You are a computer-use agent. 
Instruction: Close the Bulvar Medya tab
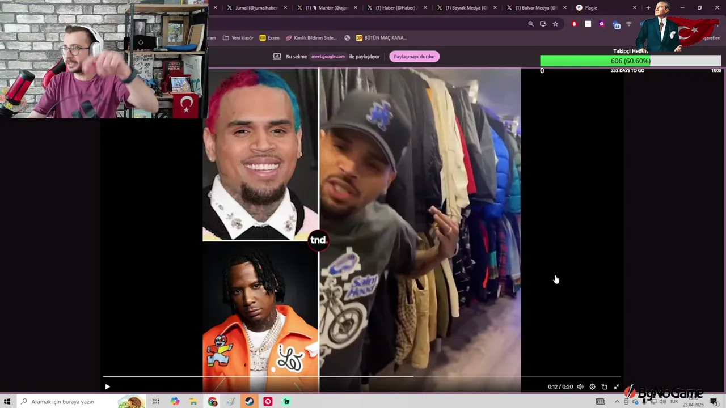click(565, 8)
